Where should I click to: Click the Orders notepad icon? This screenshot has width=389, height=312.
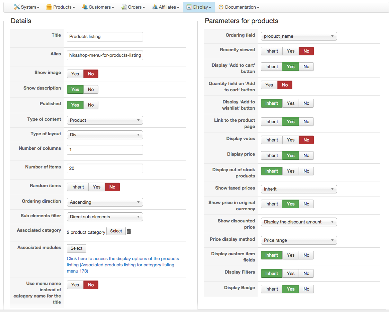[x=124, y=7]
